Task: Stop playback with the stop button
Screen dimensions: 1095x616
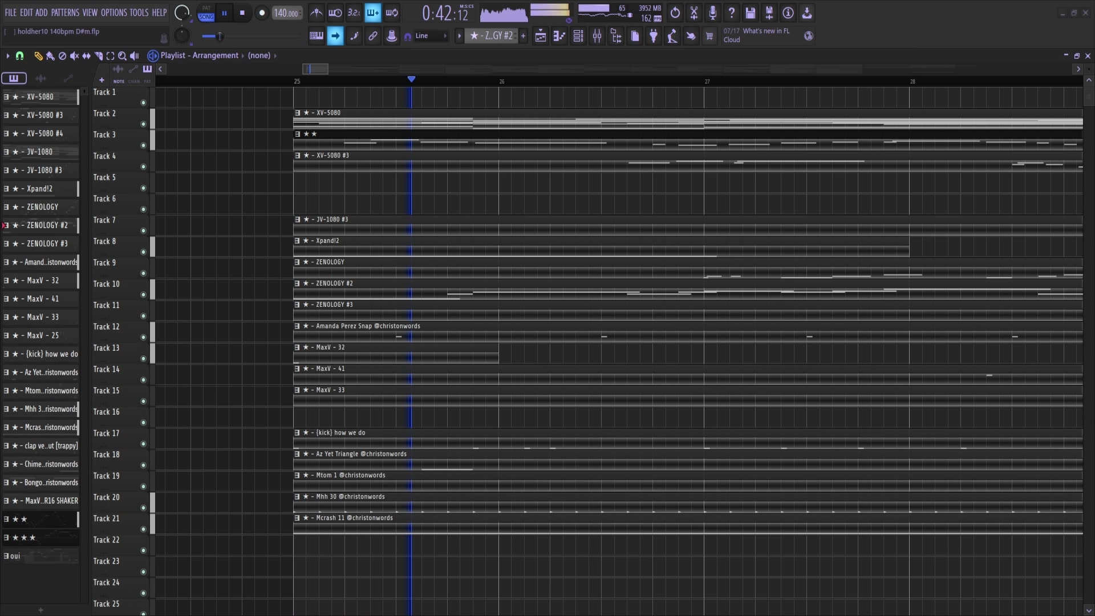Action: pos(242,13)
